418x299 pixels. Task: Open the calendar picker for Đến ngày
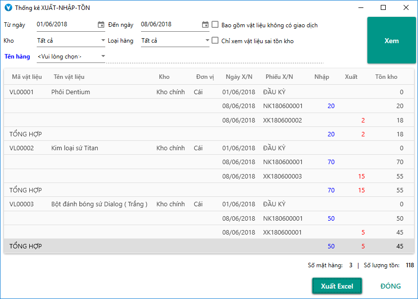click(206, 25)
